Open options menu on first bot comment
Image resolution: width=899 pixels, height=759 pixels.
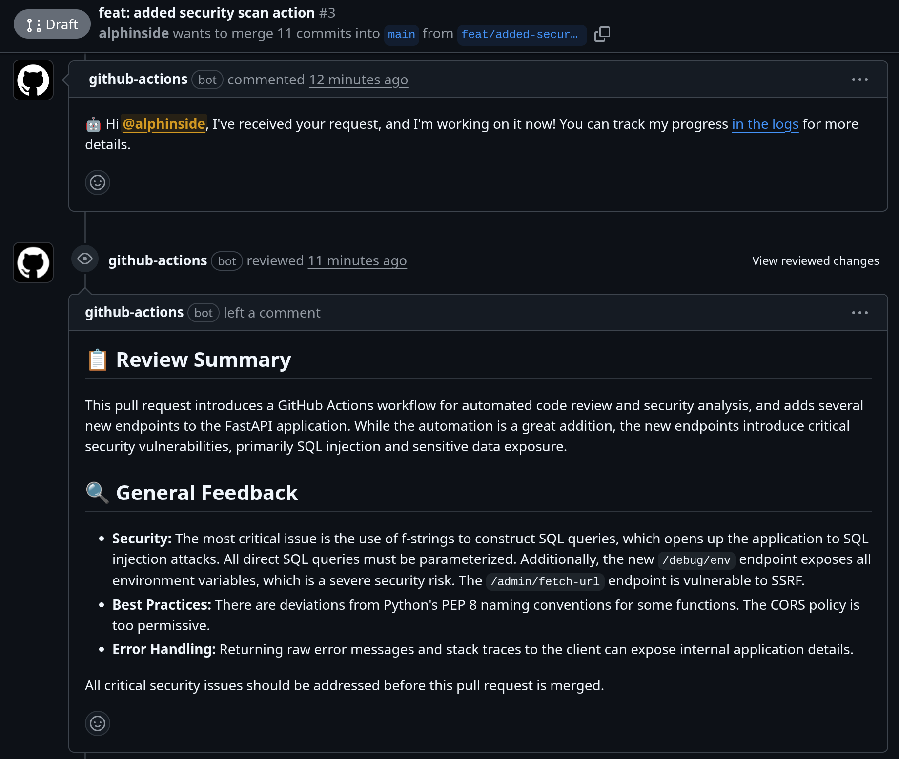coord(859,80)
